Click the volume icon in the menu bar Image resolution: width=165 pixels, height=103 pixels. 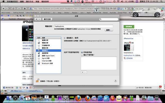pos(122,1)
